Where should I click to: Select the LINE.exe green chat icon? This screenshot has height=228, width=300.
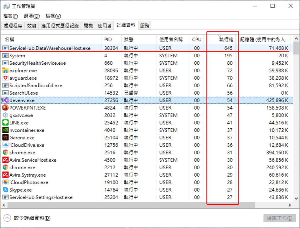point(5,123)
